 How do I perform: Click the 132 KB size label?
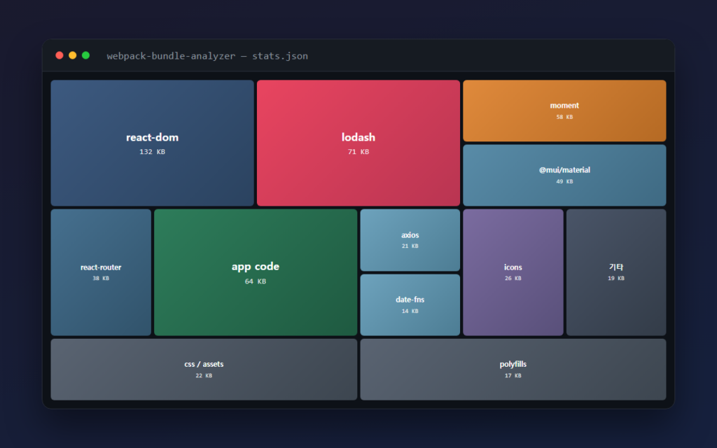(x=152, y=152)
